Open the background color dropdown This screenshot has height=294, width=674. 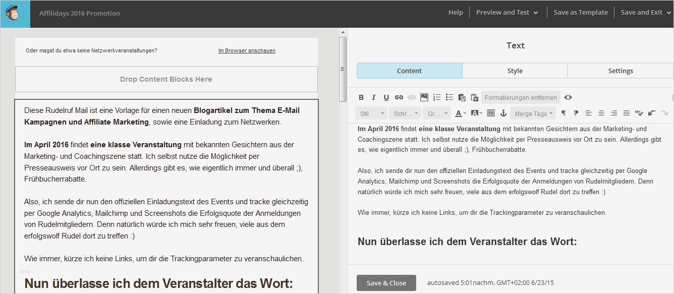(476, 113)
